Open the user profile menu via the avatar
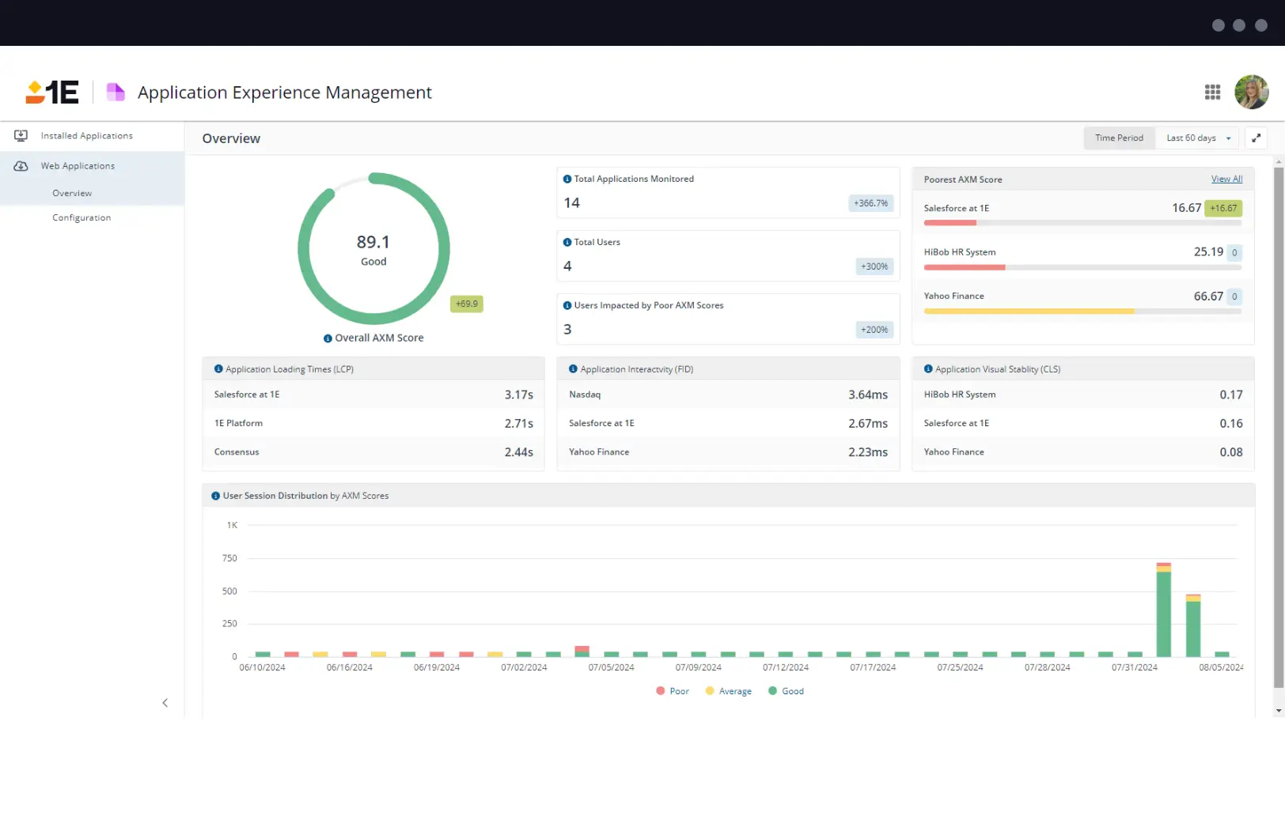 pyautogui.click(x=1251, y=92)
